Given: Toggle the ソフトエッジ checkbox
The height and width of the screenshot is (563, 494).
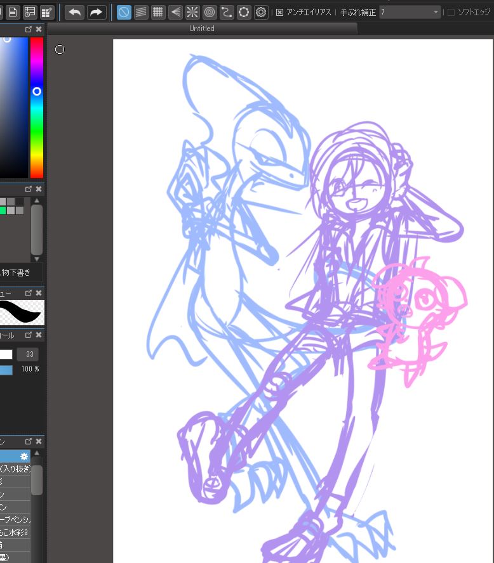Looking at the screenshot, I should (x=451, y=13).
